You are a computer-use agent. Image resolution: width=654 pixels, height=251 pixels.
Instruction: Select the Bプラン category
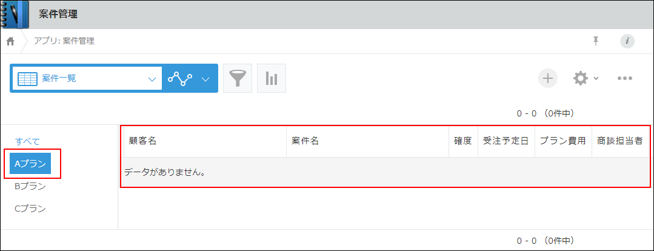click(30, 186)
